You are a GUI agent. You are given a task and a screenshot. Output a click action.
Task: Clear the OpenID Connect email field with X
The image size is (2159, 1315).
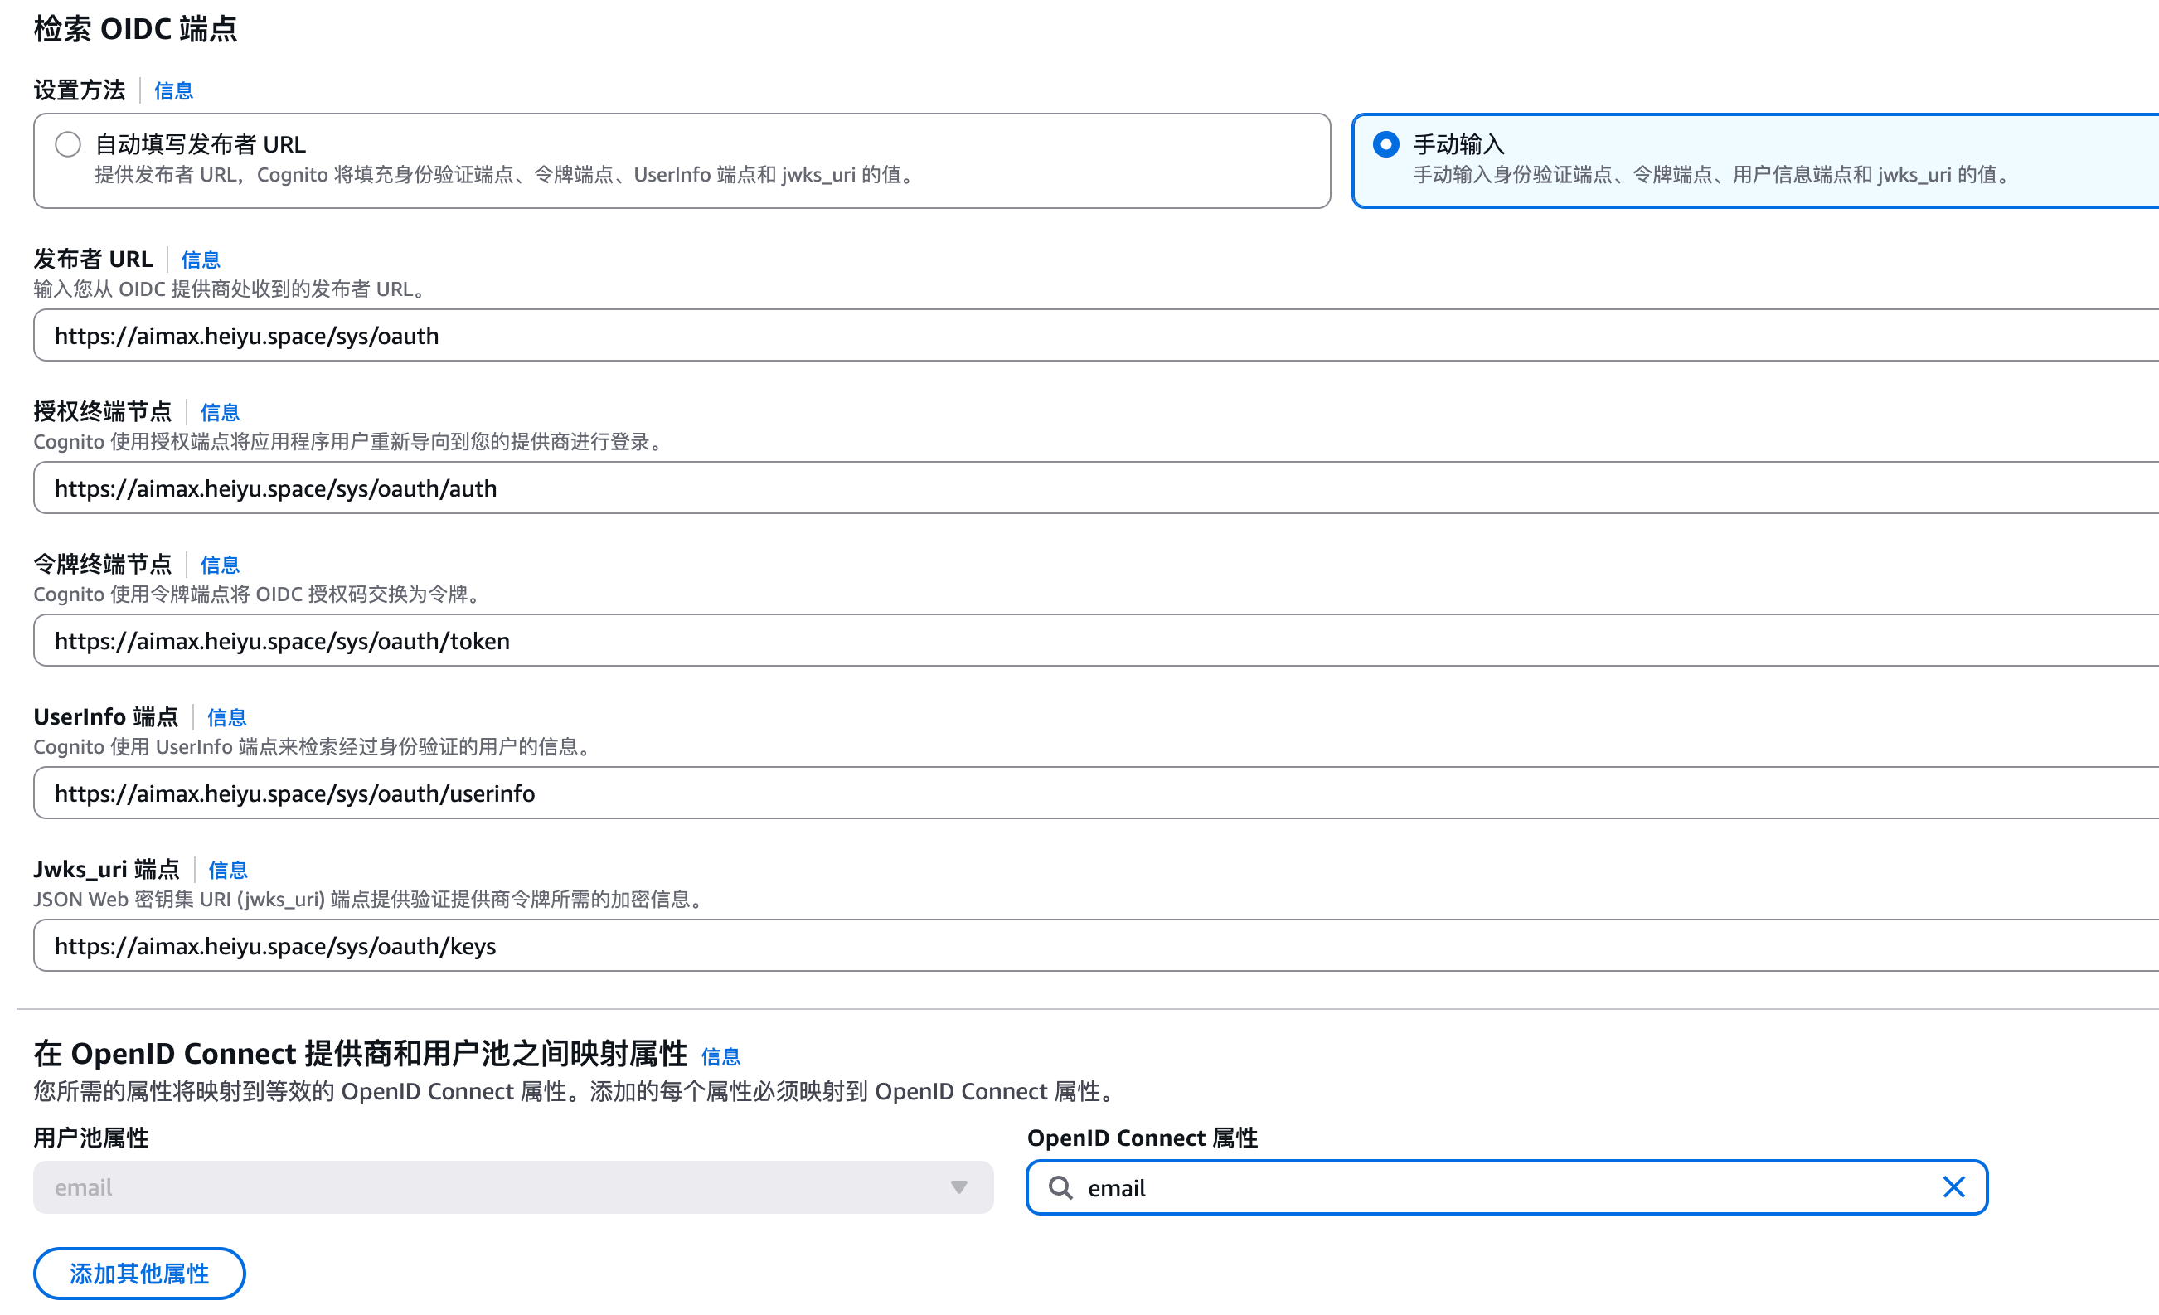(x=1953, y=1187)
